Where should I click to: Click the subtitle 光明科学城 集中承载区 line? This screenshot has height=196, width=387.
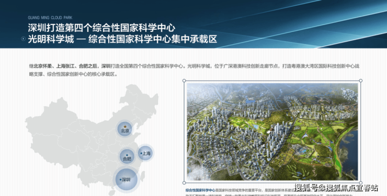pyautogui.click(x=122, y=39)
